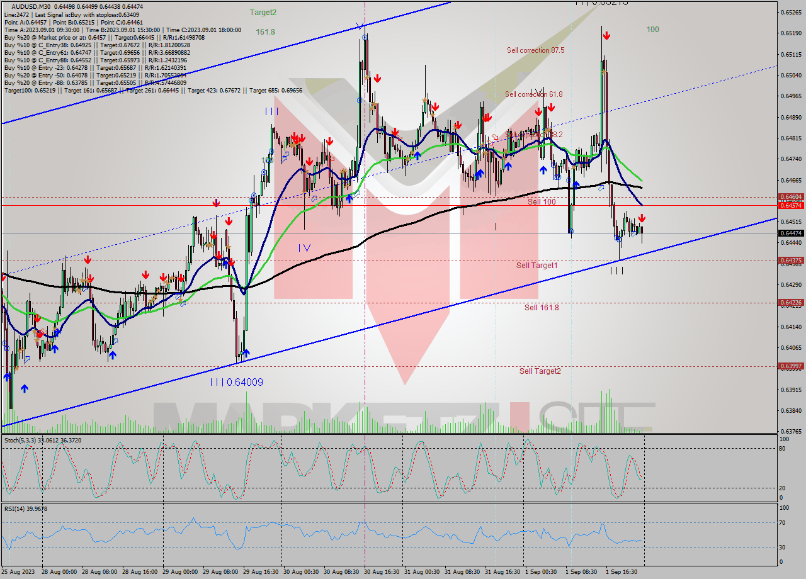Click the 'Sell correction 87.5' label
The height and width of the screenshot is (579, 806).
coord(535,50)
